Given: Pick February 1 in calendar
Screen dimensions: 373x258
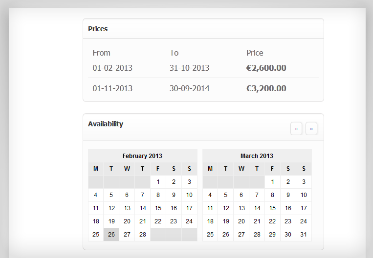Looking at the screenshot, I should 158,182.
